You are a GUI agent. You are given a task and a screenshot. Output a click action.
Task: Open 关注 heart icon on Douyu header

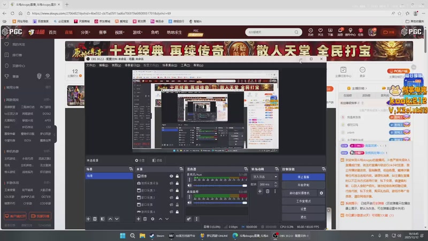(x=320, y=32)
